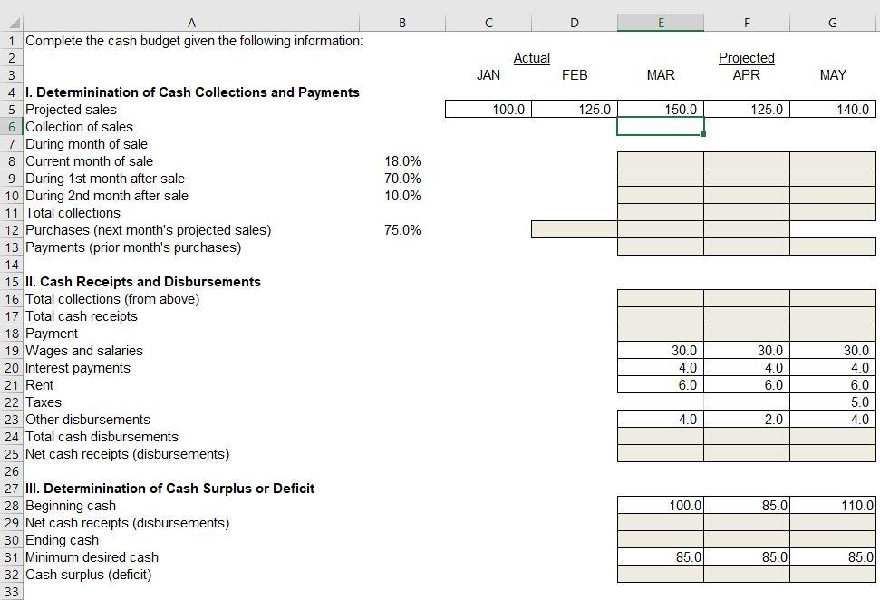Click the MAY taxes value 5.0

(x=831, y=402)
